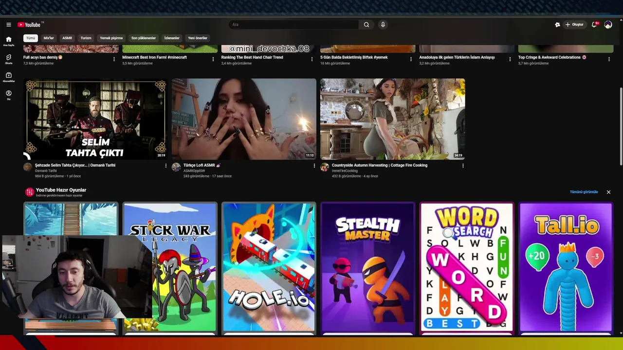Focus the Ara search input field

(x=293, y=25)
